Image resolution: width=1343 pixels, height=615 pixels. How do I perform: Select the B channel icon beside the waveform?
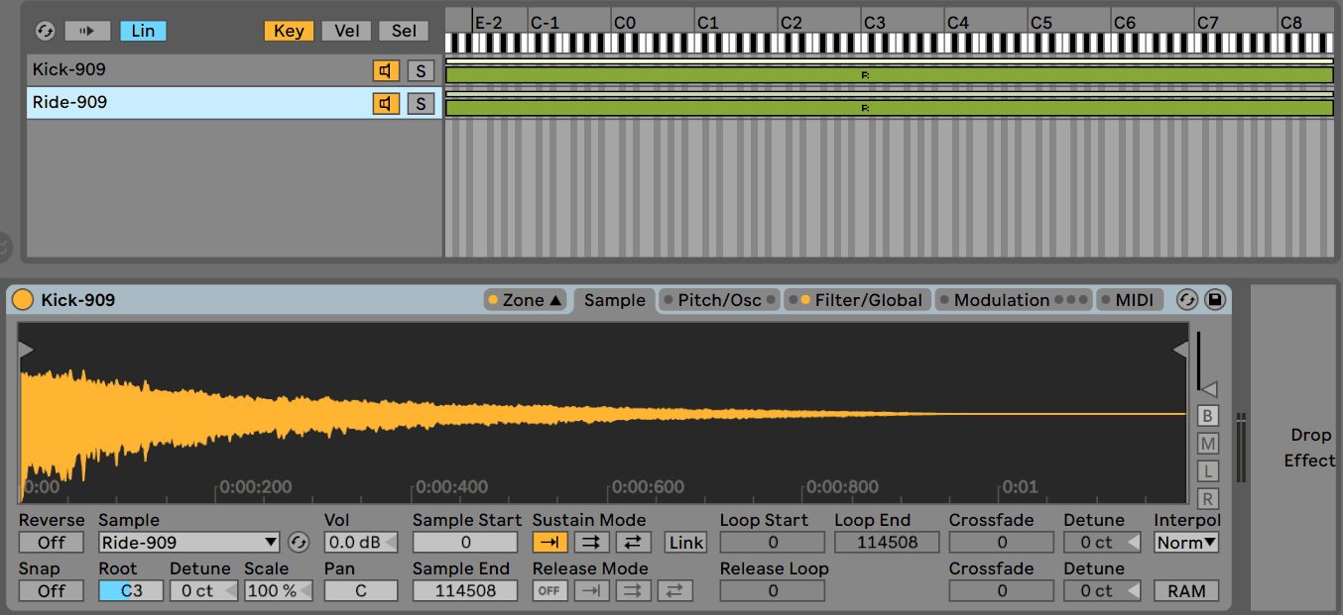1208,416
